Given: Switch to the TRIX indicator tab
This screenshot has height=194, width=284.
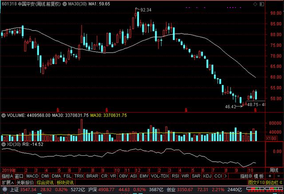Looking at the screenshot, I should pyautogui.click(x=79, y=176).
